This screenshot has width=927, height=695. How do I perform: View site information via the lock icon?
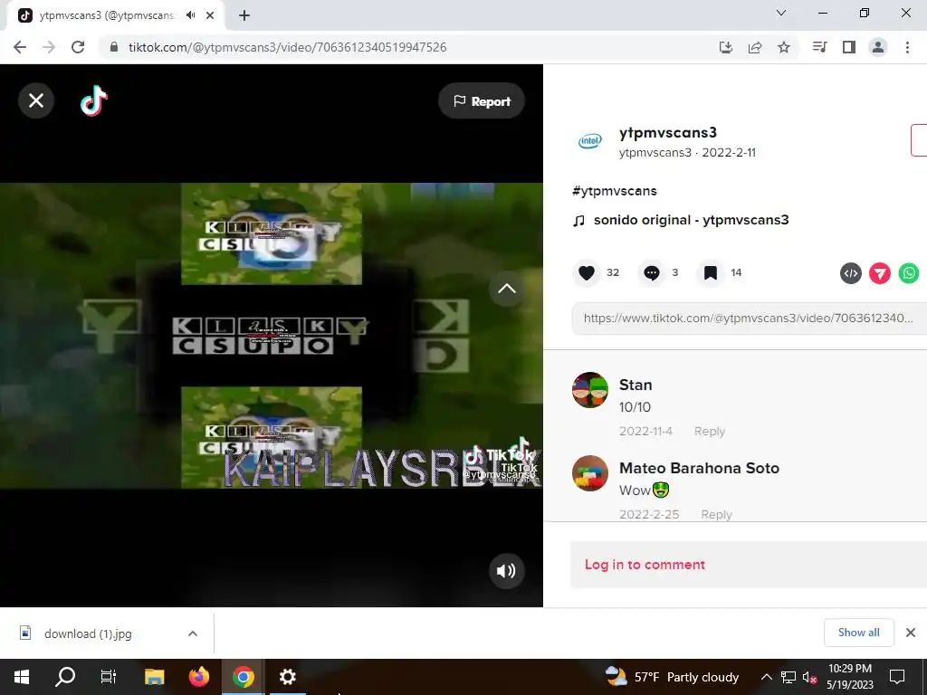[114, 47]
